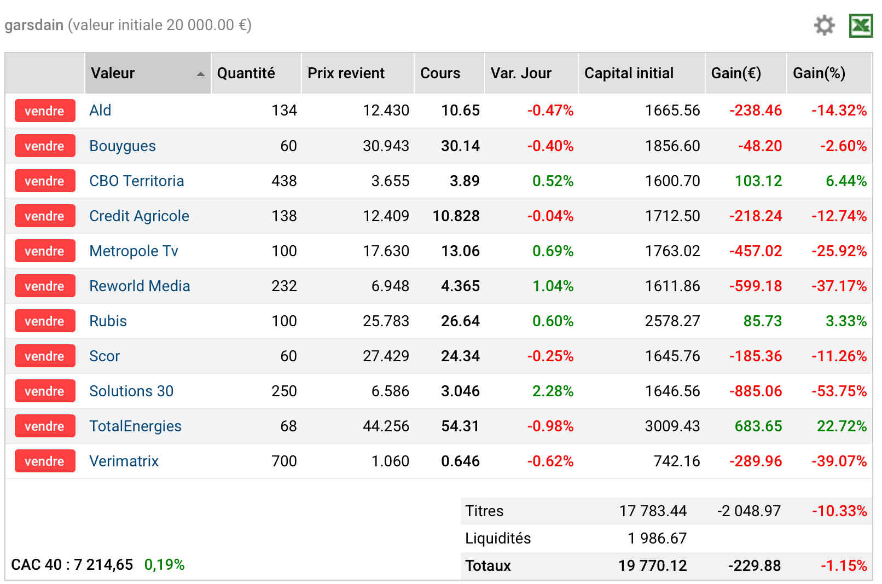
Task: Export portfolio with the Excel icon
Action: pos(861,25)
